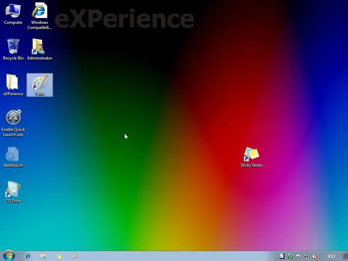
Task: Open Sticky Notes from the taskbar
Action: (x=58, y=256)
